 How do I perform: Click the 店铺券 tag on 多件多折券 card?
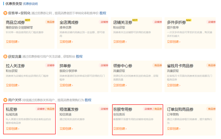[x=211, y=22]
